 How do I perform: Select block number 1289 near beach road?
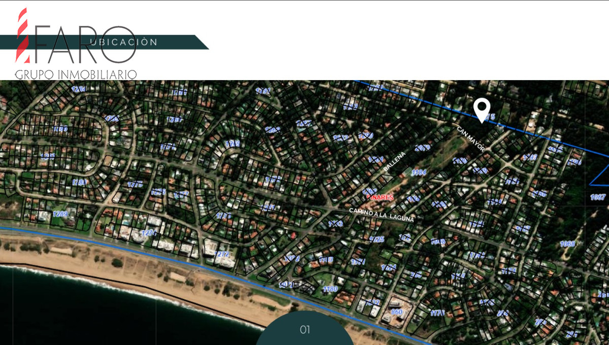click(x=60, y=214)
